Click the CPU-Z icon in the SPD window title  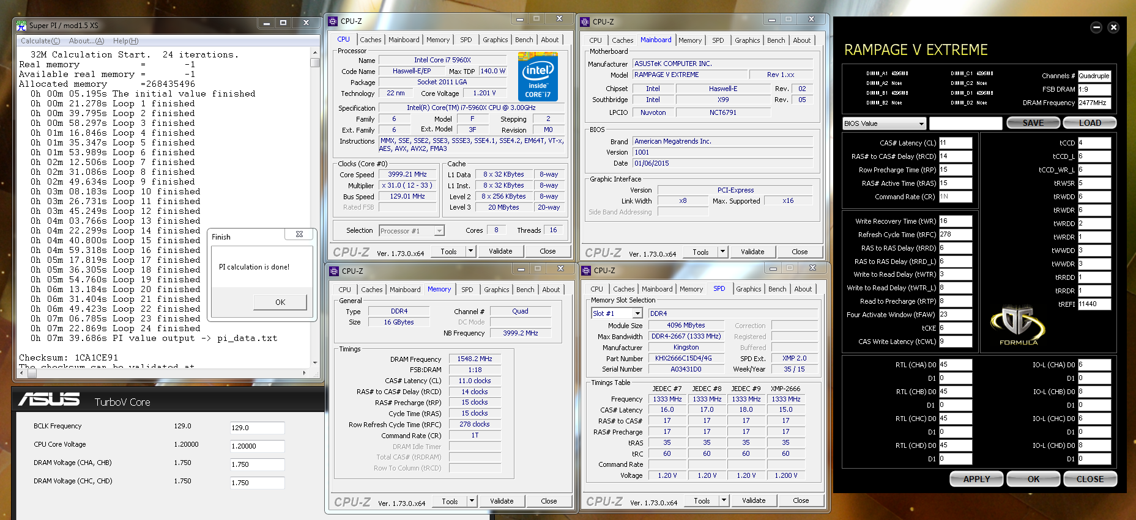coord(586,270)
